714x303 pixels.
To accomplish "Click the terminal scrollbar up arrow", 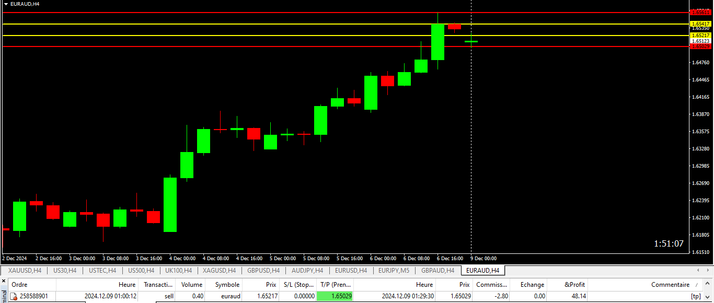I will [709, 285].
